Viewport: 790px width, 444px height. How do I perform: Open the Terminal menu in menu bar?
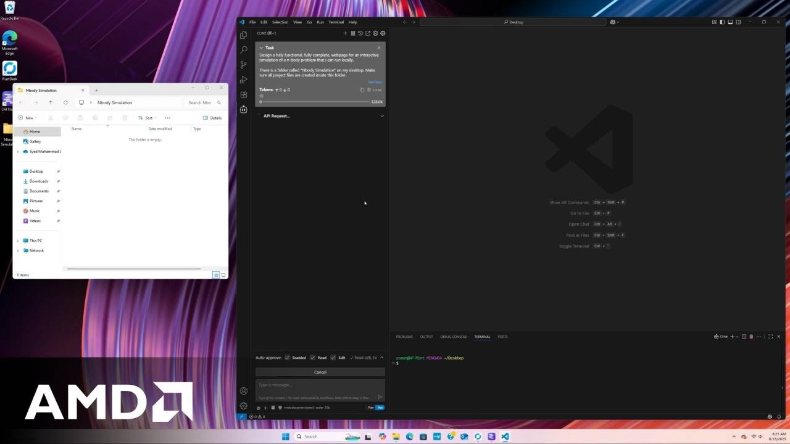[x=336, y=22]
